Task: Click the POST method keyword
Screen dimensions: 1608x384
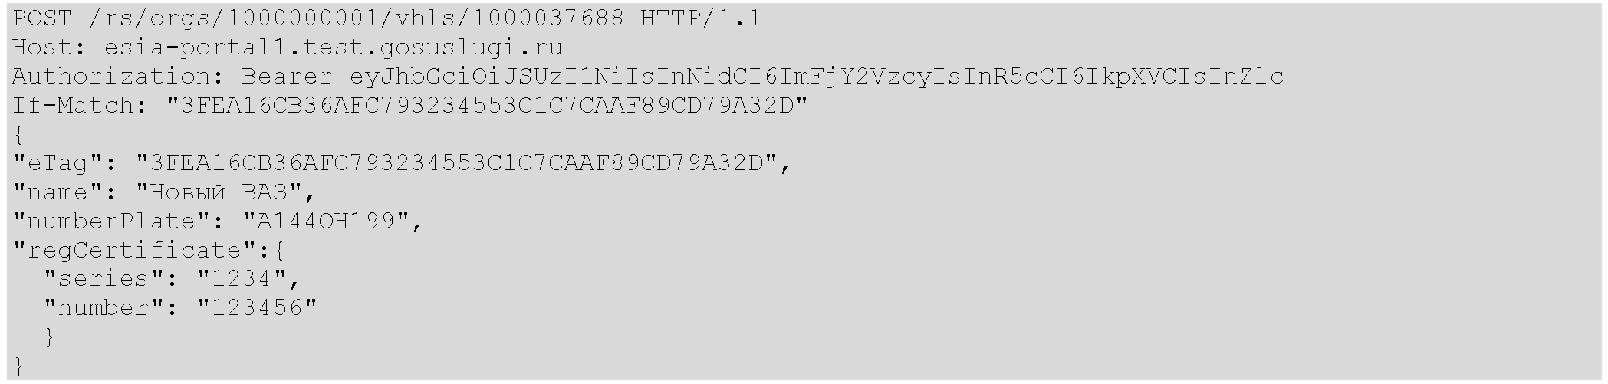Action: (42, 18)
